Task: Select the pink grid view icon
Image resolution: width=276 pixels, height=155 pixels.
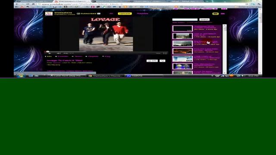Action: (223, 14)
